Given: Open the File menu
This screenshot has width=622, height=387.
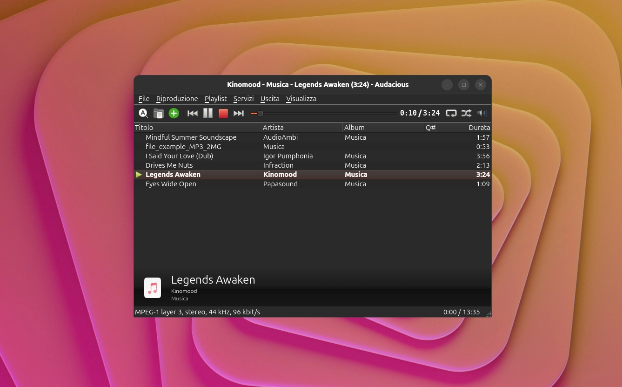Looking at the screenshot, I should tap(144, 99).
